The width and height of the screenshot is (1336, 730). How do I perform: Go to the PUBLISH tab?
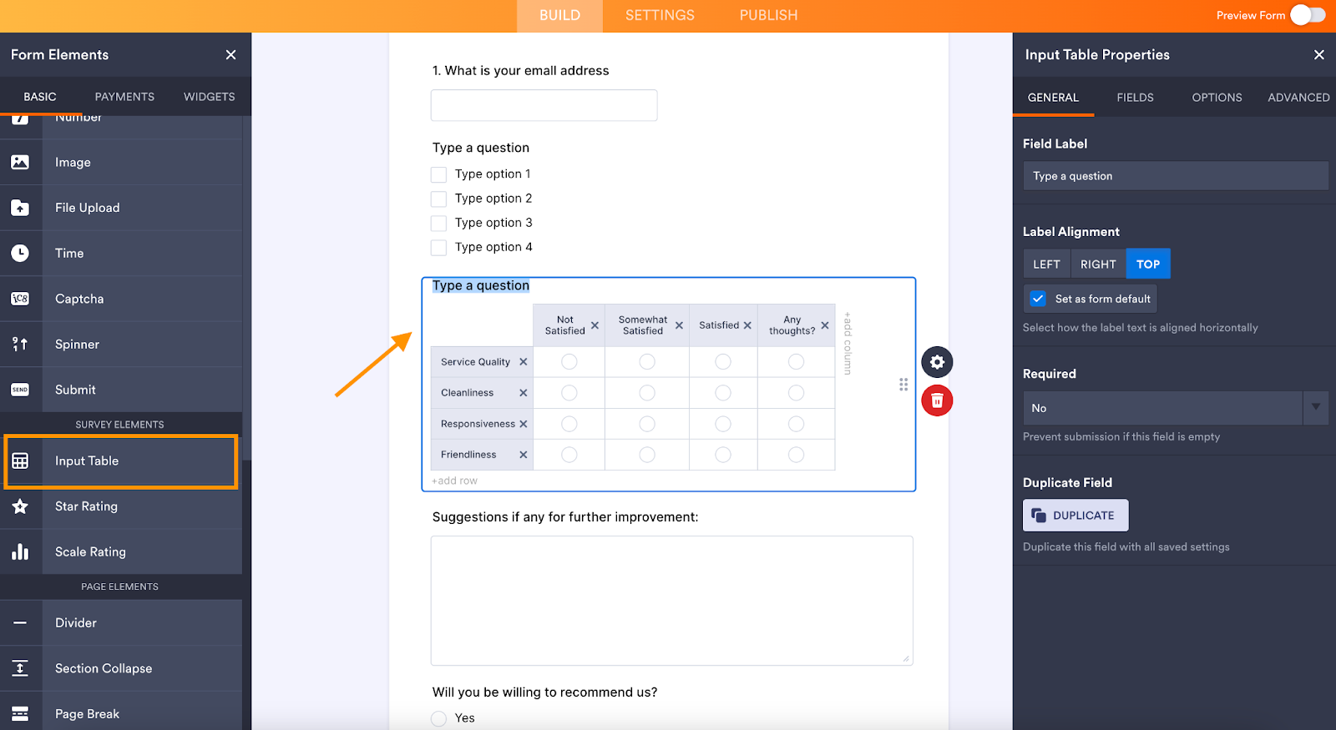click(768, 16)
